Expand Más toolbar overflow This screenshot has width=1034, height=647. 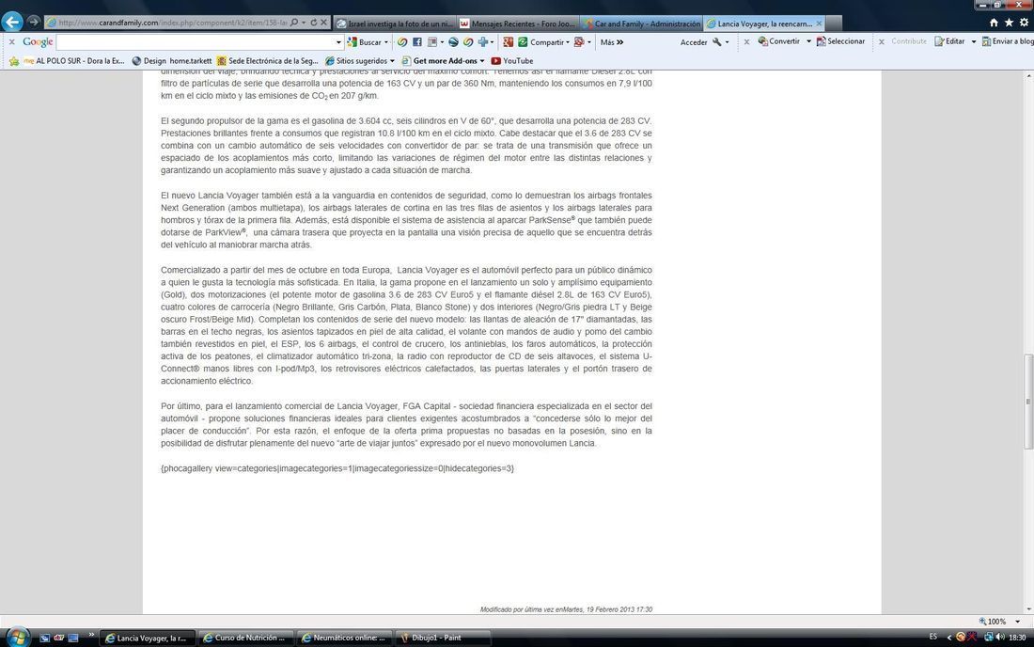tap(612, 41)
